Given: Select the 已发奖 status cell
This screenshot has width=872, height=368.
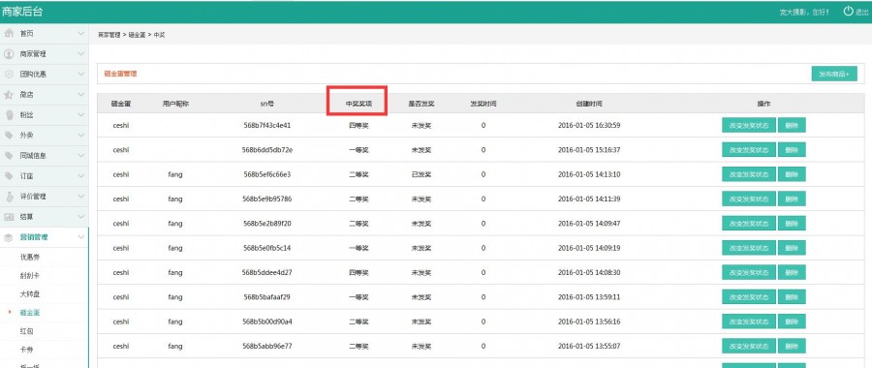Looking at the screenshot, I should [421, 174].
